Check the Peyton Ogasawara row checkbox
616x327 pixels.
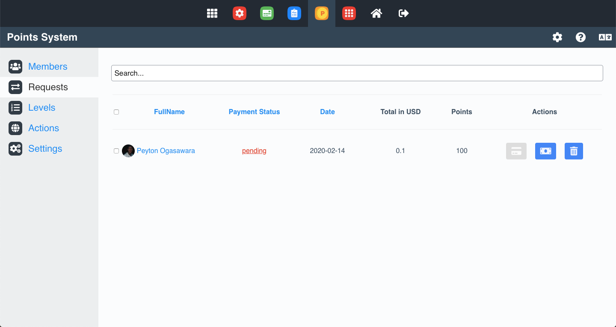116,151
